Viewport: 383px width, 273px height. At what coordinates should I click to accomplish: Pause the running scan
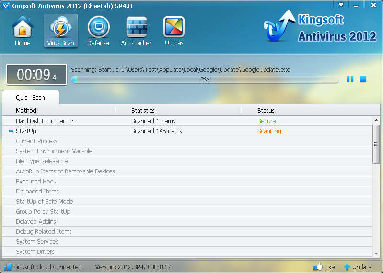pos(350,79)
